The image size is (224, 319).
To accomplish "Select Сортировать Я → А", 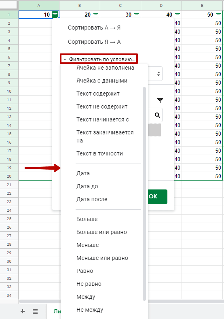I will click(94, 42).
